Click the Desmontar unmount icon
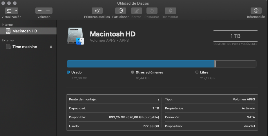The image size is (268, 136). [x=170, y=11]
